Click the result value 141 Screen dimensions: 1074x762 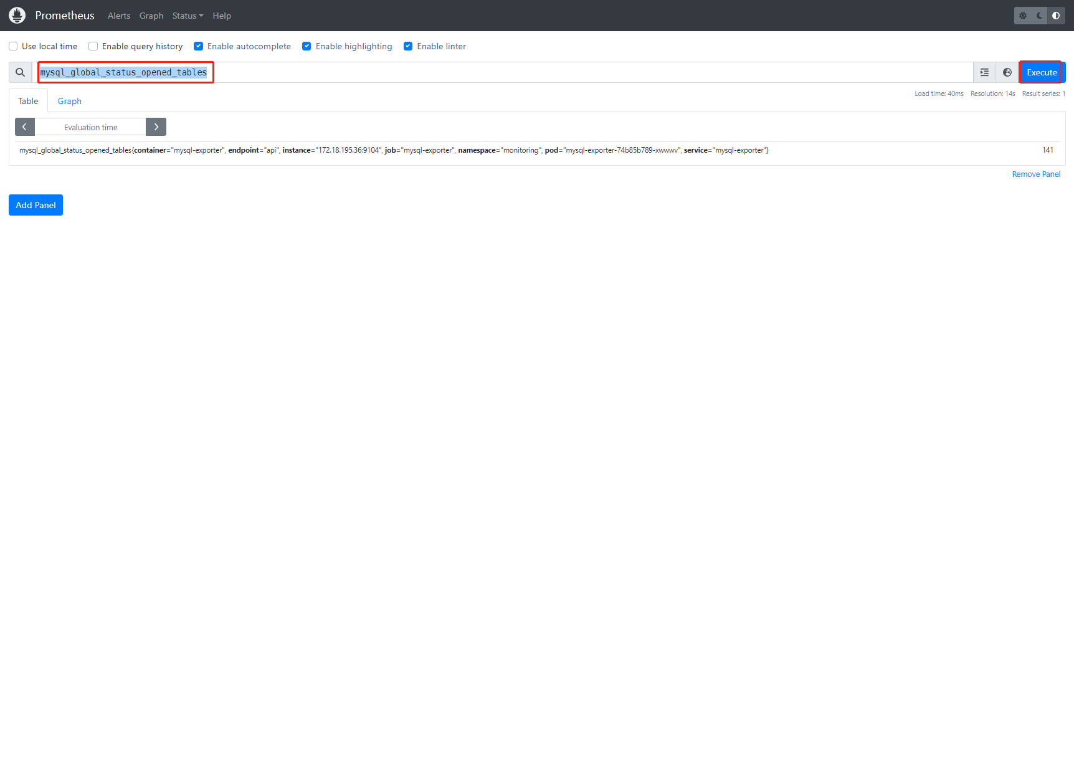(1048, 150)
